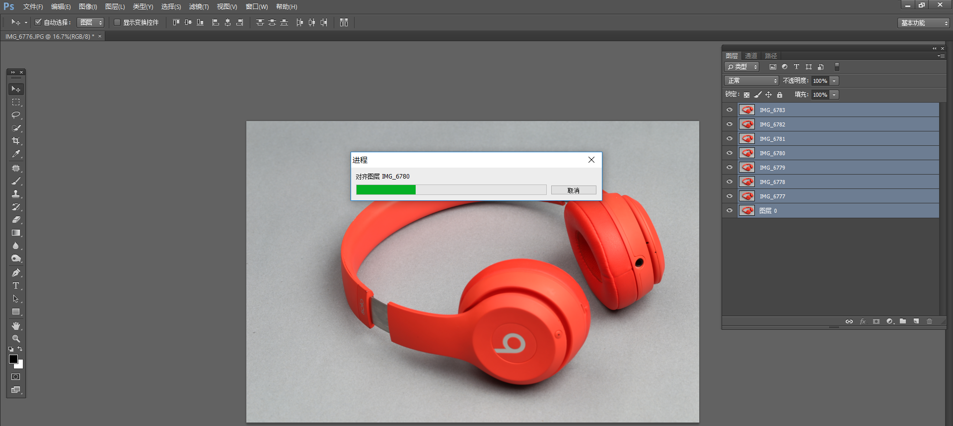This screenshot has height=426, width=953.
Task: Open the 填充 slider arrow
Action: 834,95
